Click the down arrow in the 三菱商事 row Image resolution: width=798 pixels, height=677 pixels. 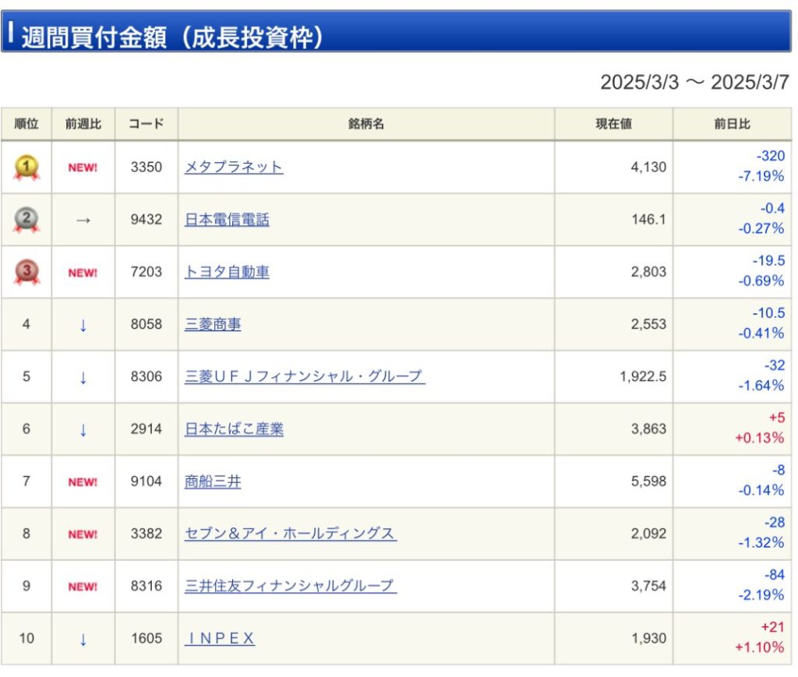[x=83, y=325]
